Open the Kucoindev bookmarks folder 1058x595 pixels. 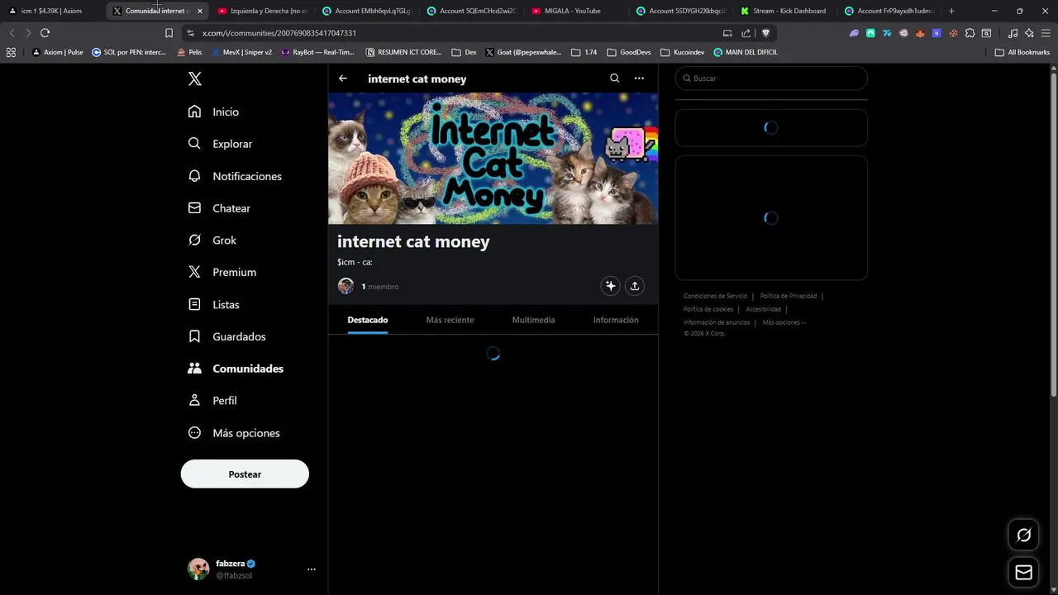683,52
